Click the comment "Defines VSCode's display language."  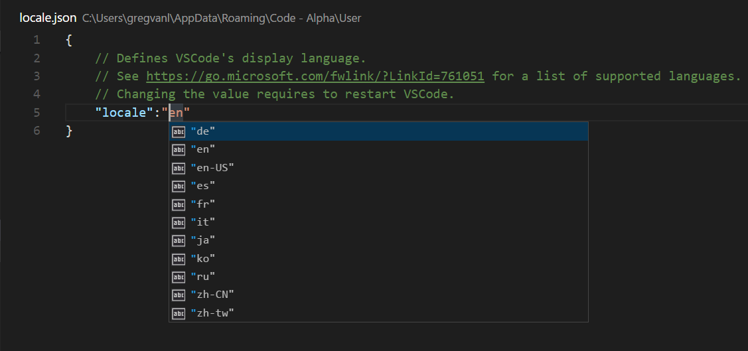[x=230, y=58]
